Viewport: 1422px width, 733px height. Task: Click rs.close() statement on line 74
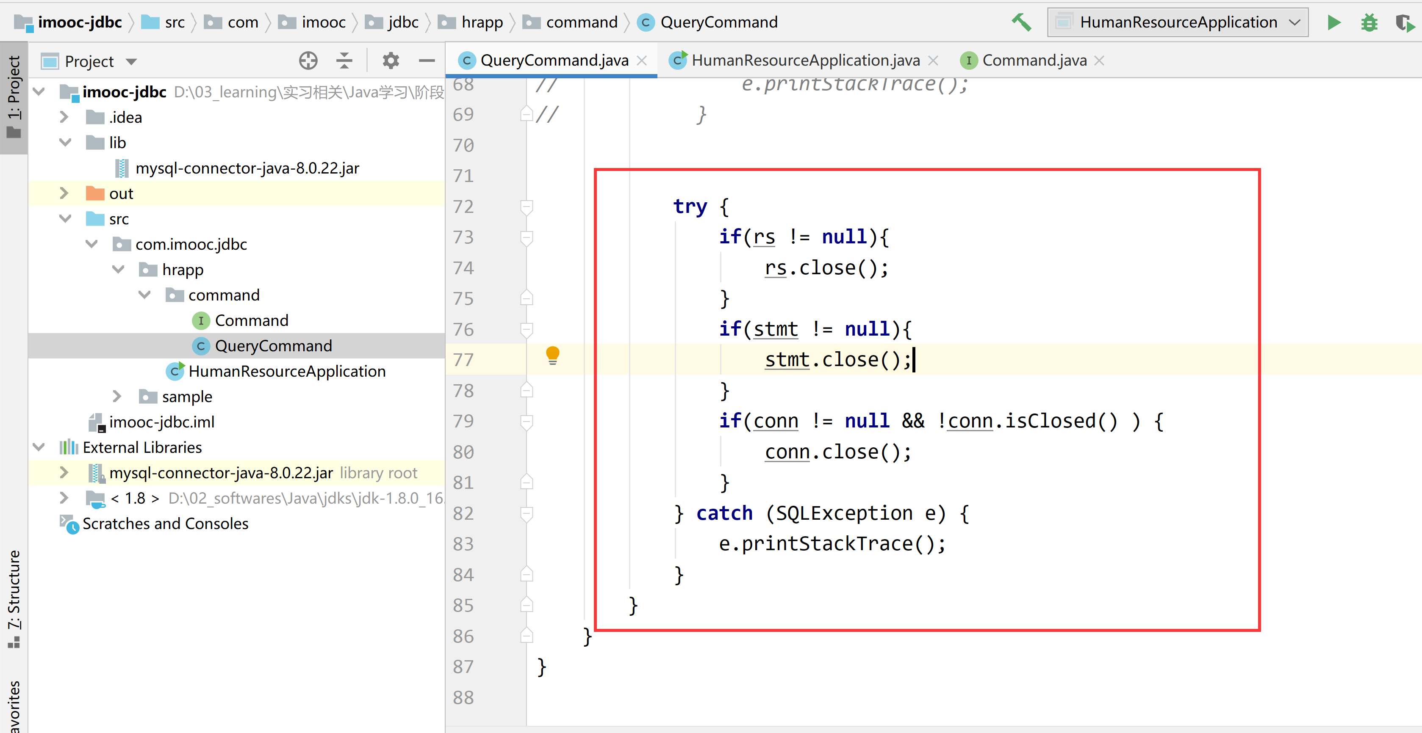pyautogui.click(x=827, y=268)
